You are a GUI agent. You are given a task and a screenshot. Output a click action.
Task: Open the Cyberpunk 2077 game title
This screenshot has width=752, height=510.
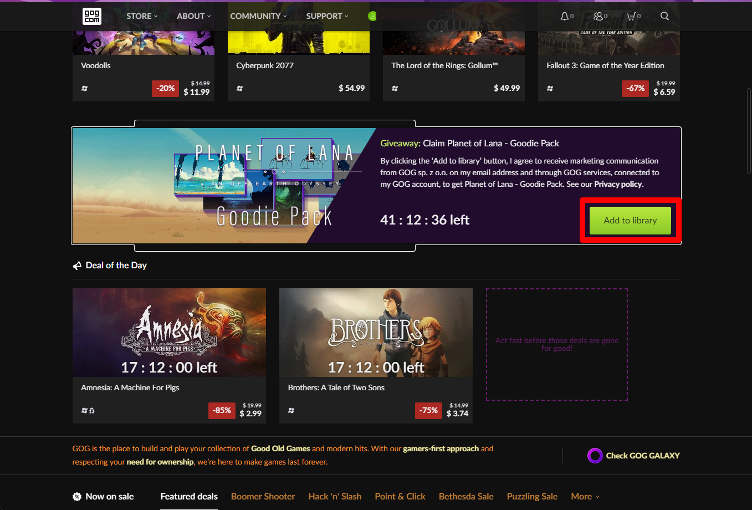(x=265, y=65)
